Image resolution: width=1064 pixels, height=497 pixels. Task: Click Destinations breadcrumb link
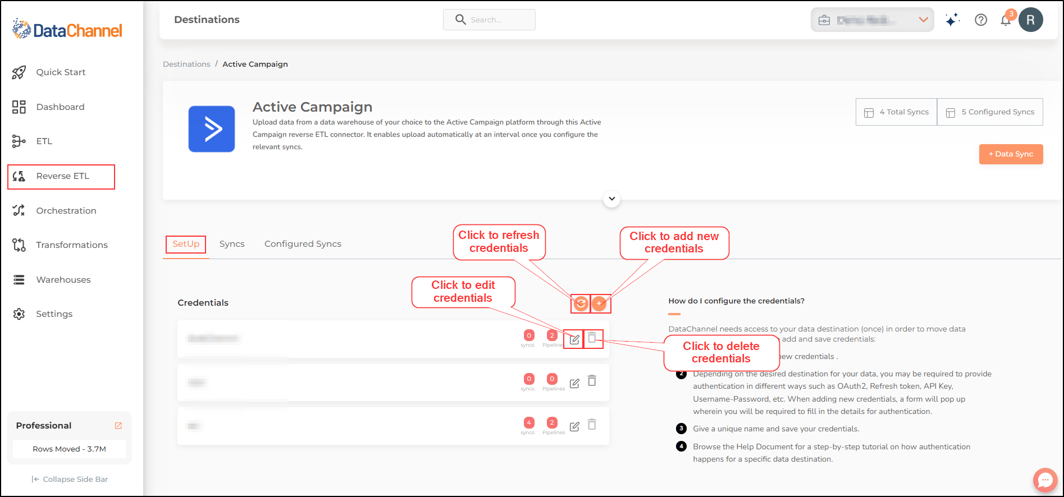pyautogui.click(x=186, y=65)
